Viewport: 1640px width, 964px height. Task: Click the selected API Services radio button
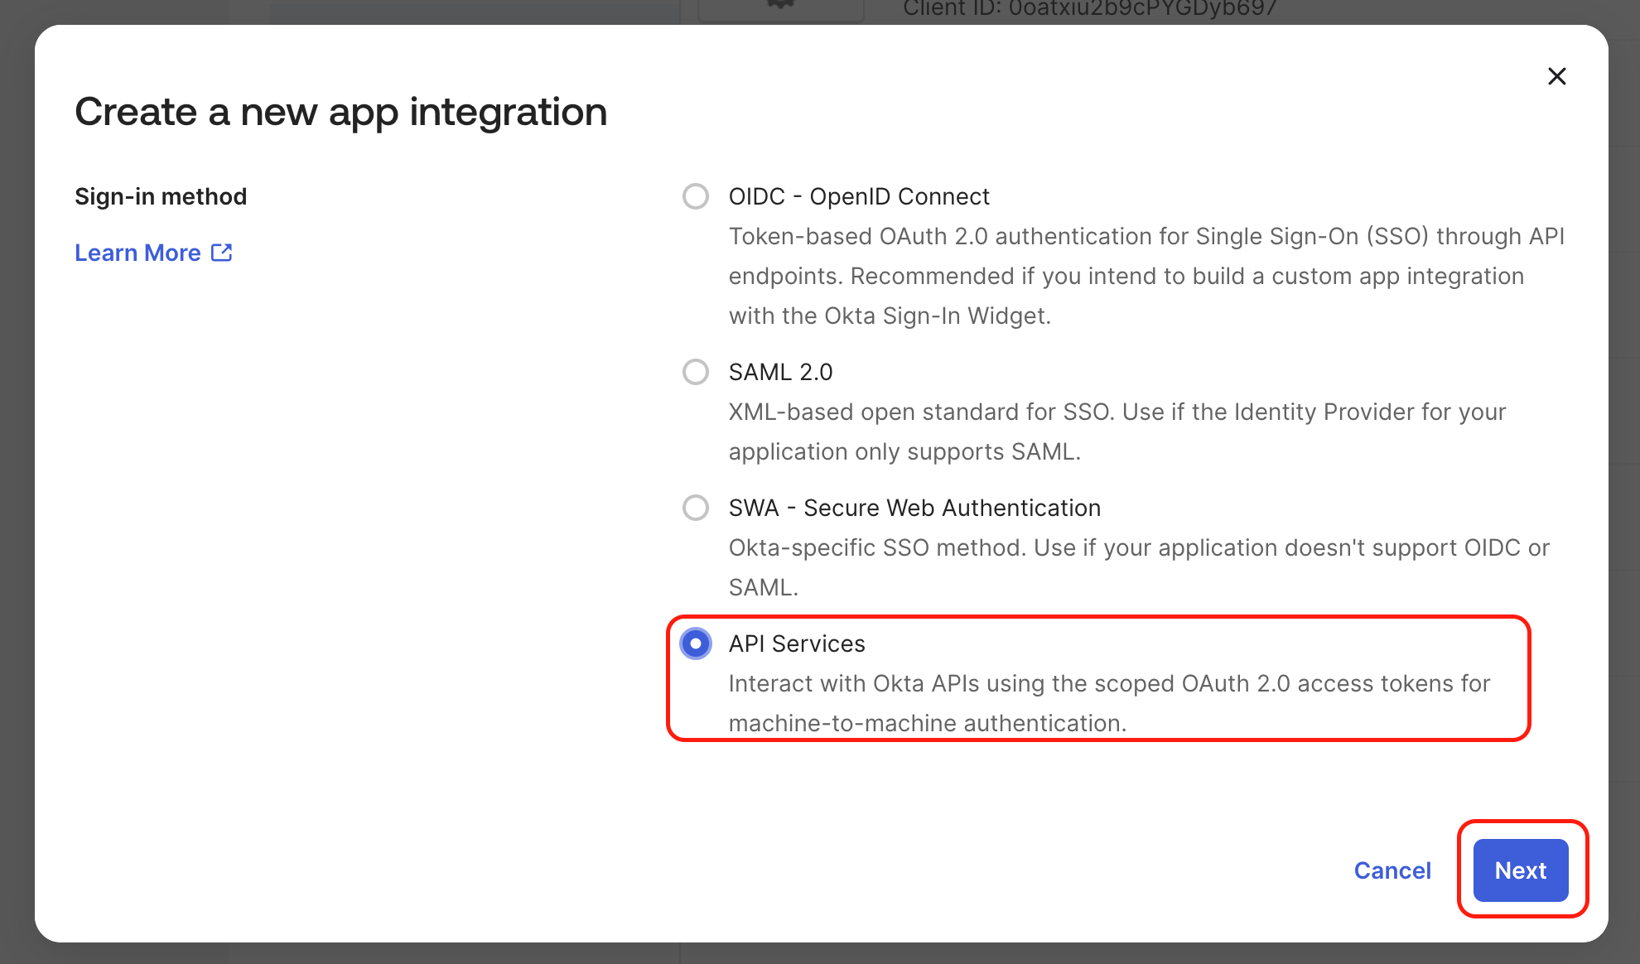[695, 643]
